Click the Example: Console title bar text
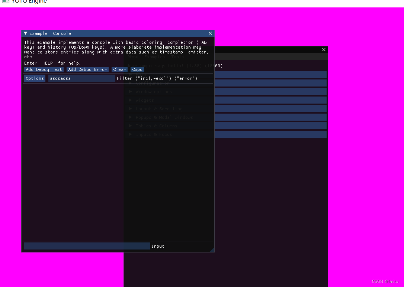404x287 pixels. click(50, 33)
